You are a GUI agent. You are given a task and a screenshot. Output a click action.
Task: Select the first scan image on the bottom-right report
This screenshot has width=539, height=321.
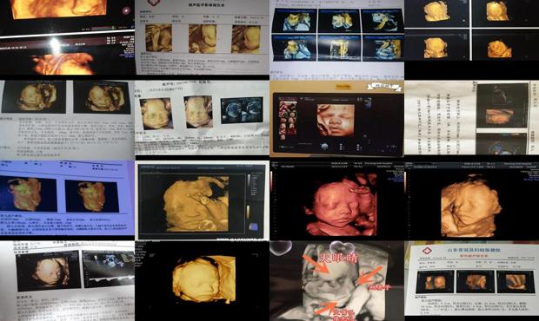coord(435,282)
